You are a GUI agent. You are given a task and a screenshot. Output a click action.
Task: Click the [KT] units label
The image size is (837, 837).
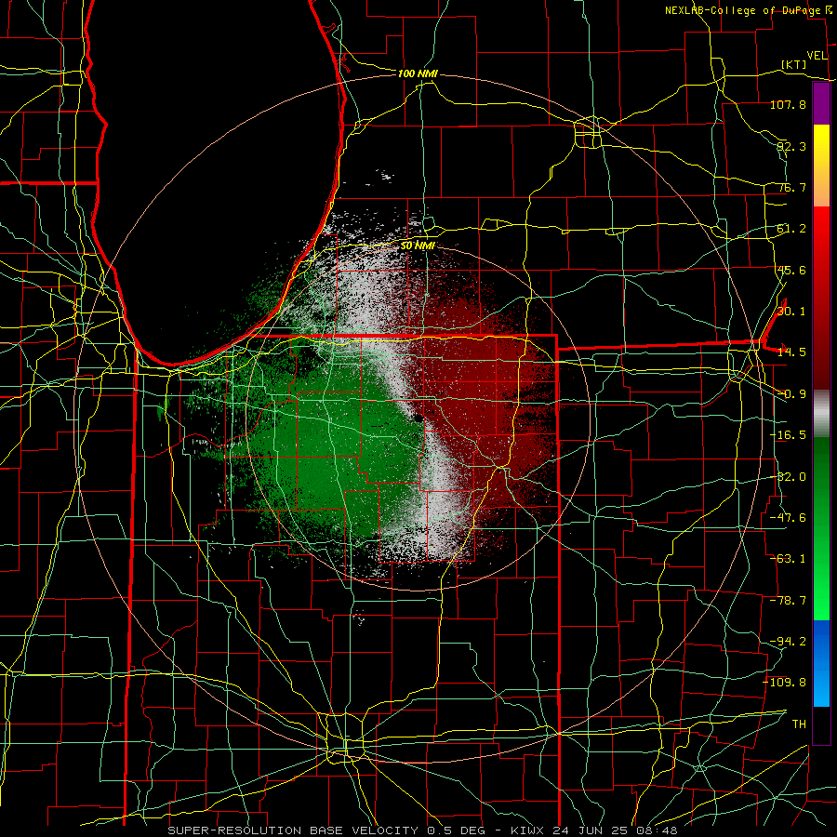pos(794,64)
